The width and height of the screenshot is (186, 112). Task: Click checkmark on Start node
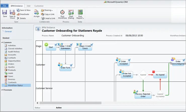(56, 45)
